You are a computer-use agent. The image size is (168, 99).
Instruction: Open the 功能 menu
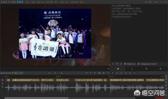[33, 2]
